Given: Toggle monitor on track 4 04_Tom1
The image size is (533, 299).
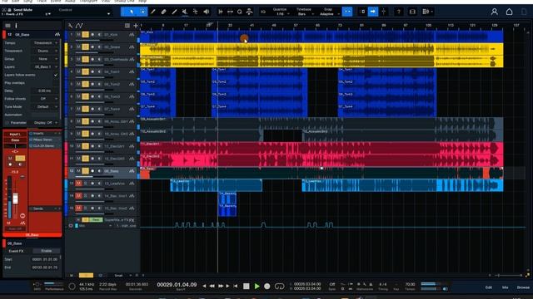Looking at the screenshot, I should pos(99,72).
